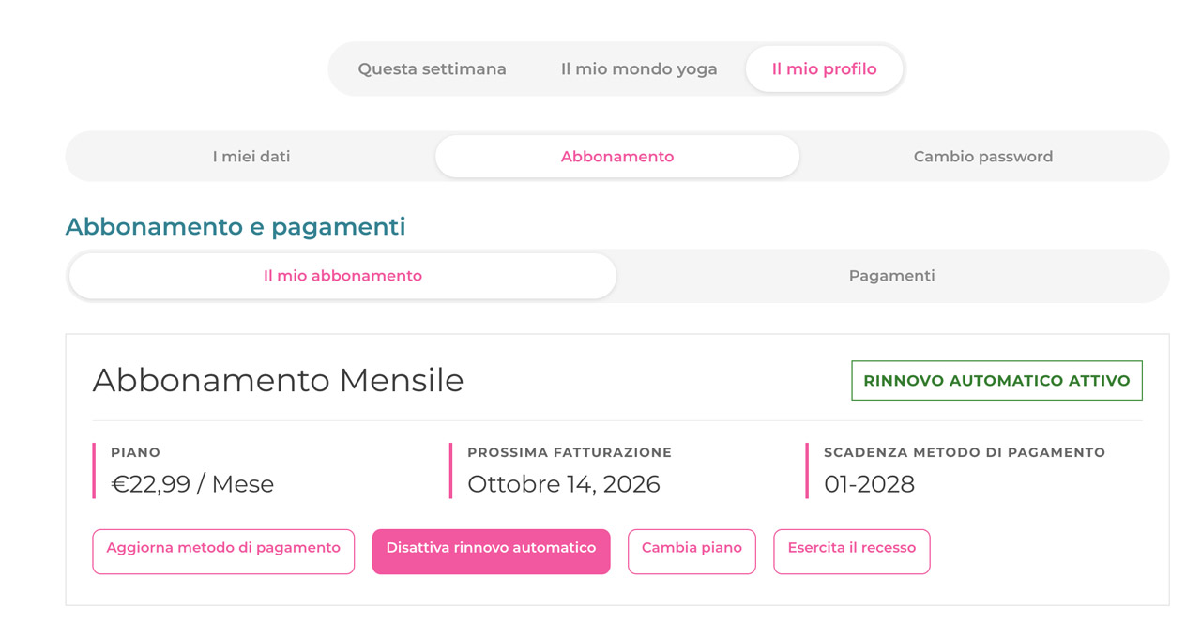Go to I miei dati section
Image resolution: width=1201 pixels, height=623 pixels.
pos(251,157)
